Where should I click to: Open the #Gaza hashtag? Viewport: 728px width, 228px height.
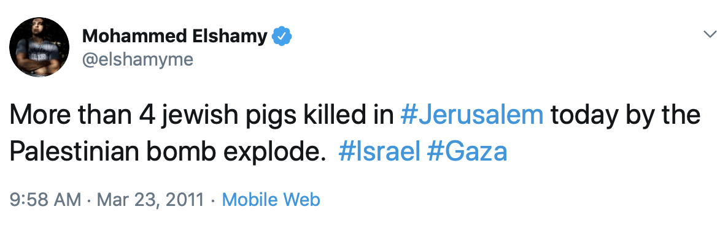click(x=467, y=151)
